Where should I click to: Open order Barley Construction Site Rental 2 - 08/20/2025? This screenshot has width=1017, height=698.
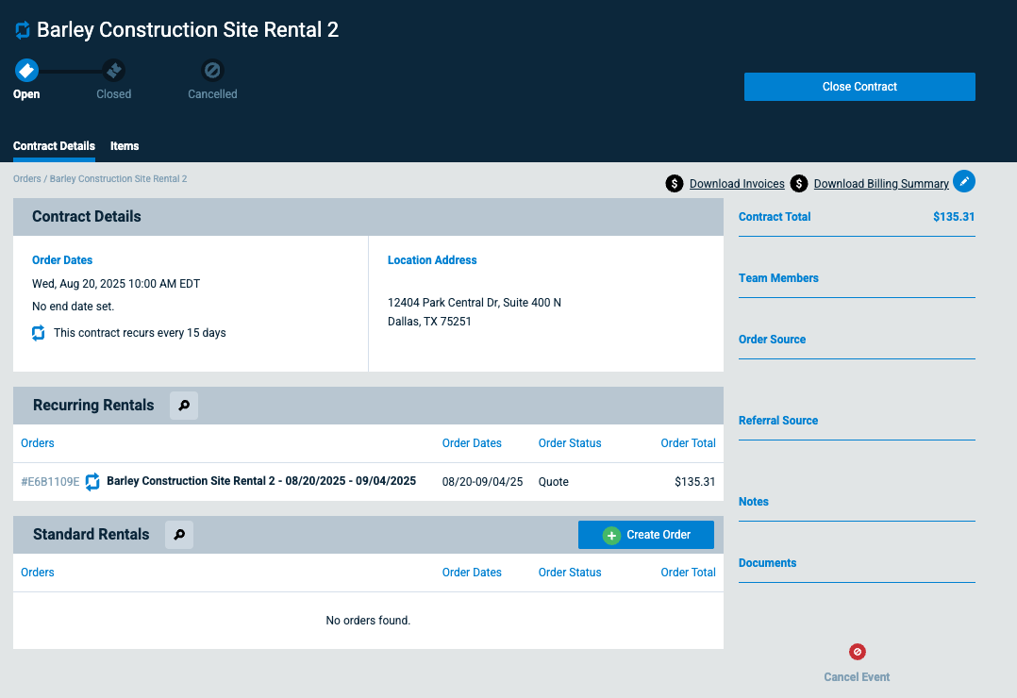[x=261, y=481]
